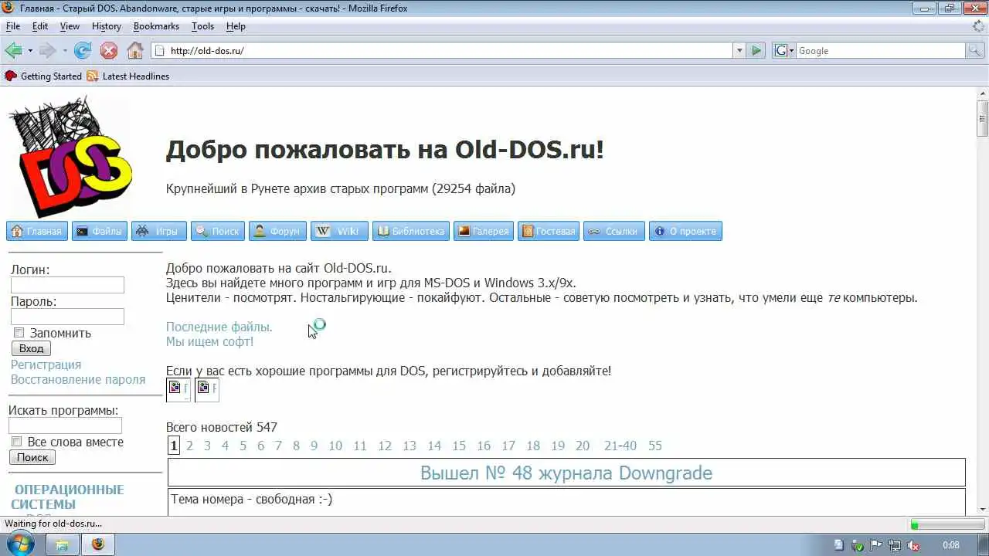Open the network tray icon

pos(896,545)
